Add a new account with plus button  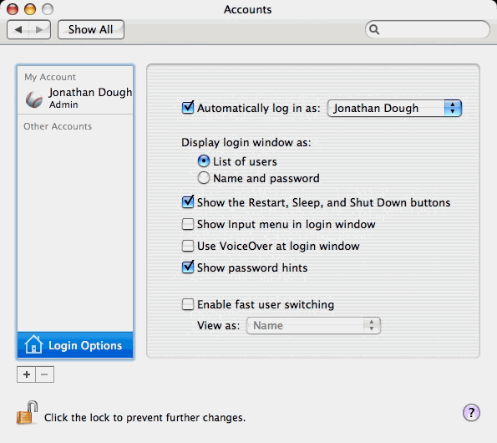tap(26, 374)
